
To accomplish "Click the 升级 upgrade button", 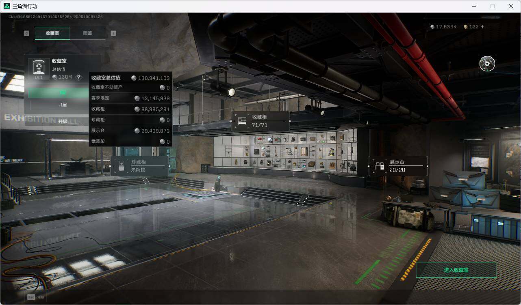I will (63, 121).
